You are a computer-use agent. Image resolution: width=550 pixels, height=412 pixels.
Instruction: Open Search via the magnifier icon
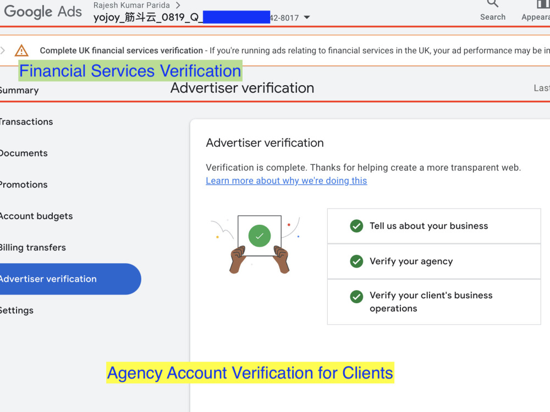(492, 3)
